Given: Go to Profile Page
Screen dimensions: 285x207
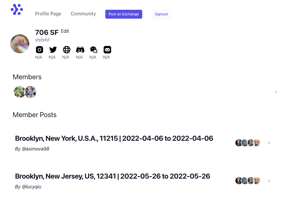Looking at the screenshot, I should click(48, 14).
